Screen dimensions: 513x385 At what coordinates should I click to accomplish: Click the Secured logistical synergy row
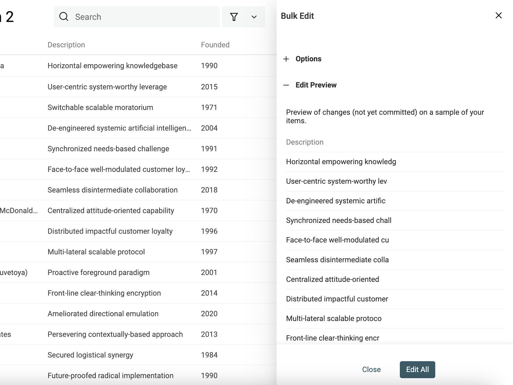[x=90, y=355]
